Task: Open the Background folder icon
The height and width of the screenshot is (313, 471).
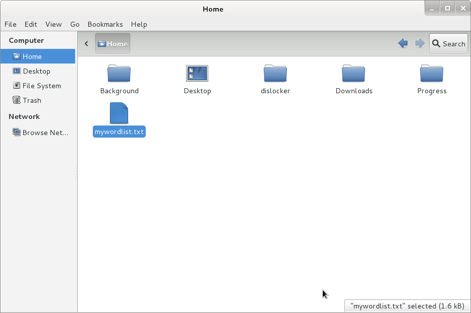Action: pyautogui.click(x=119, y=74)
